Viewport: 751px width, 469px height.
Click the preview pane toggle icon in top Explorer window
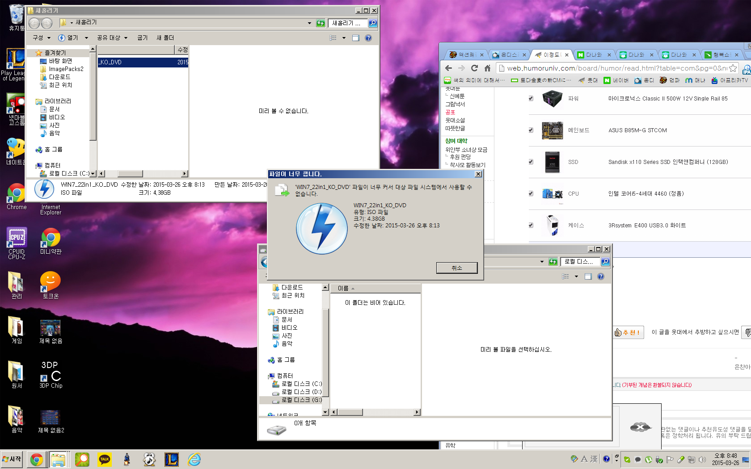(x=356, y=38)
